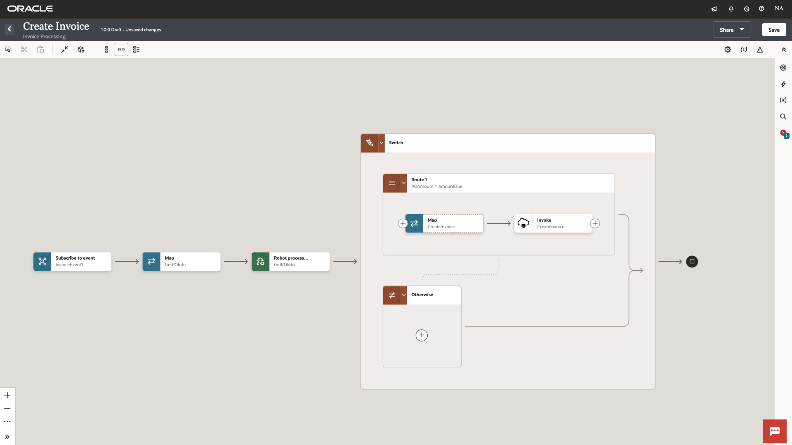Viewport: 792px width, 445px height.
Task: Open integration settings with the gear icon
Action: [x=728, y=49]
